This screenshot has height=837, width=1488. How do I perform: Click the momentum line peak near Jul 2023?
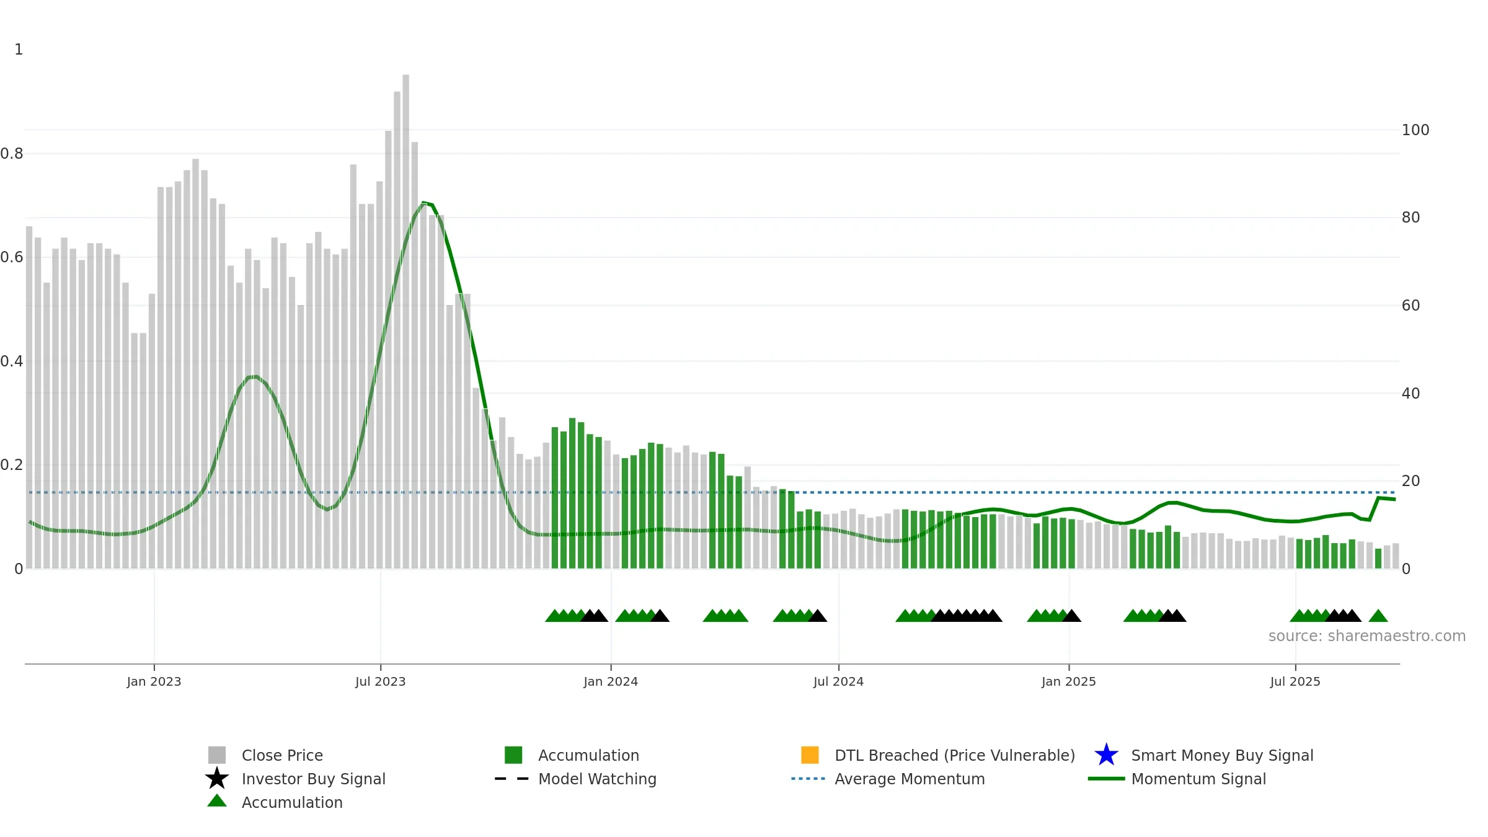tap(423, 202)
